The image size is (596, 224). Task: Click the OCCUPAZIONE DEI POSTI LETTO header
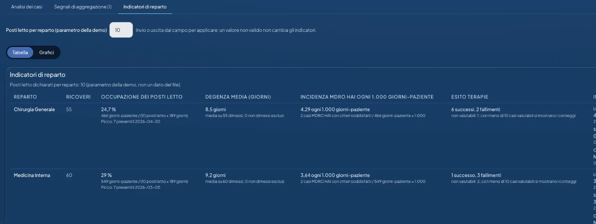click(x=142, y=97)
